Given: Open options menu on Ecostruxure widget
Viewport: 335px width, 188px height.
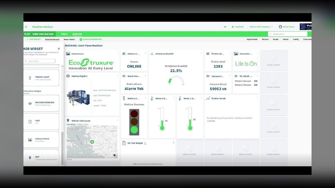Looking at the screenshot, I should [117, 53].
